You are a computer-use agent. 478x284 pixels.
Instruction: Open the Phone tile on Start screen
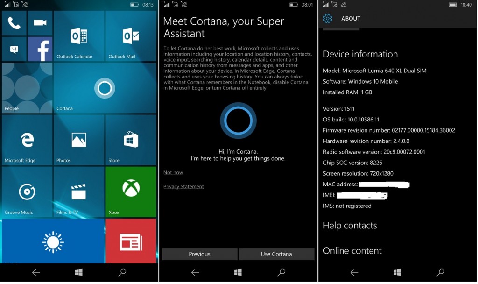[14, 23]
